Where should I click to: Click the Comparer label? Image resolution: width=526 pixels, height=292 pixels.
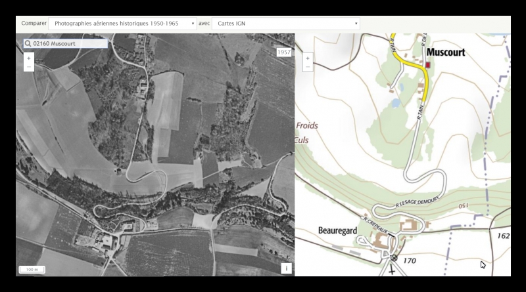(x=34, y=23)
